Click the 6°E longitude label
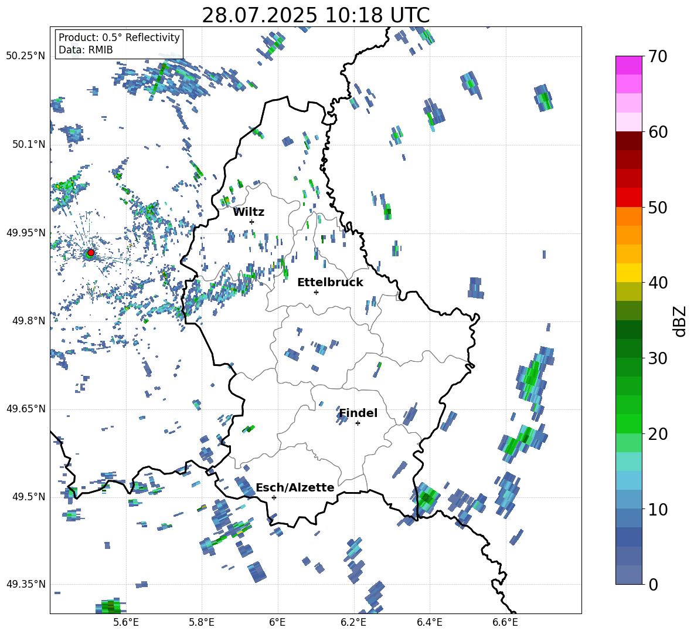 pyautogui.click(x=277, y=622)
